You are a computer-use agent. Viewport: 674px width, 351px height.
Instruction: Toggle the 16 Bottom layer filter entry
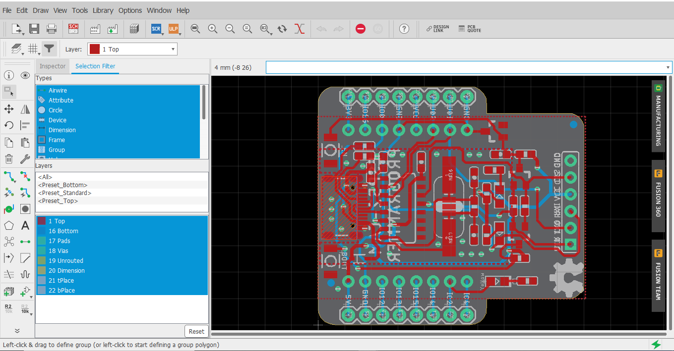(x=62, y=231)
